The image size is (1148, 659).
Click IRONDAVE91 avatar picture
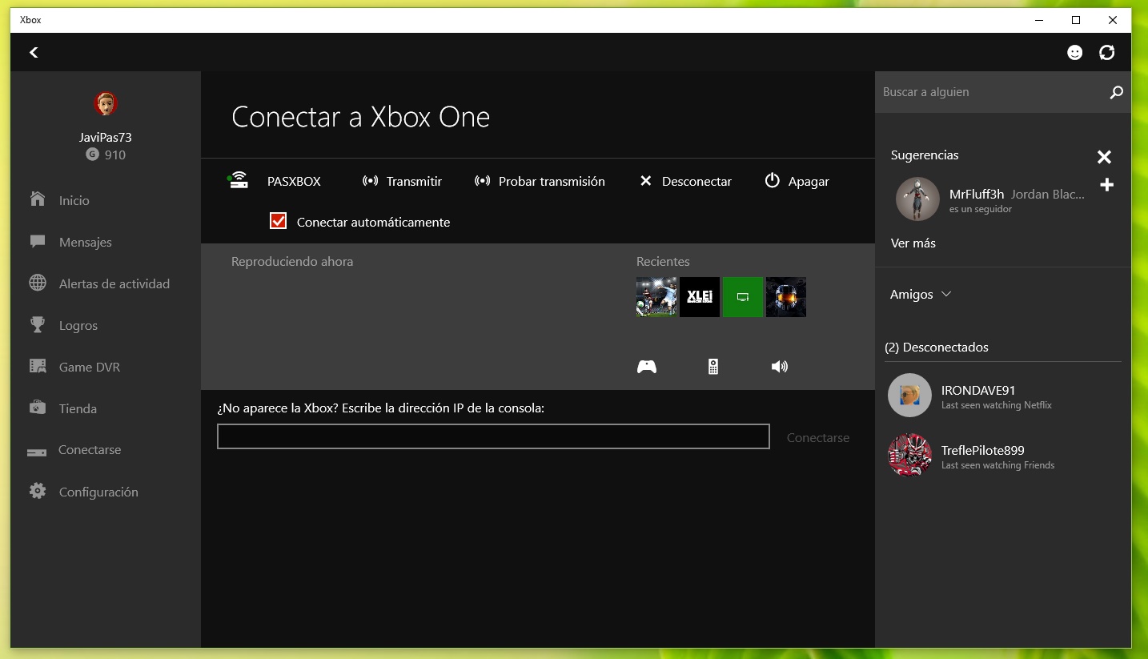tap(910, 396)
